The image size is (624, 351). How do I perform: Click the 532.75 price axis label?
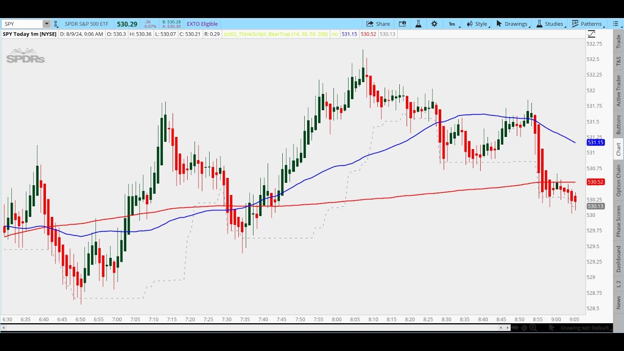(594, 44)
